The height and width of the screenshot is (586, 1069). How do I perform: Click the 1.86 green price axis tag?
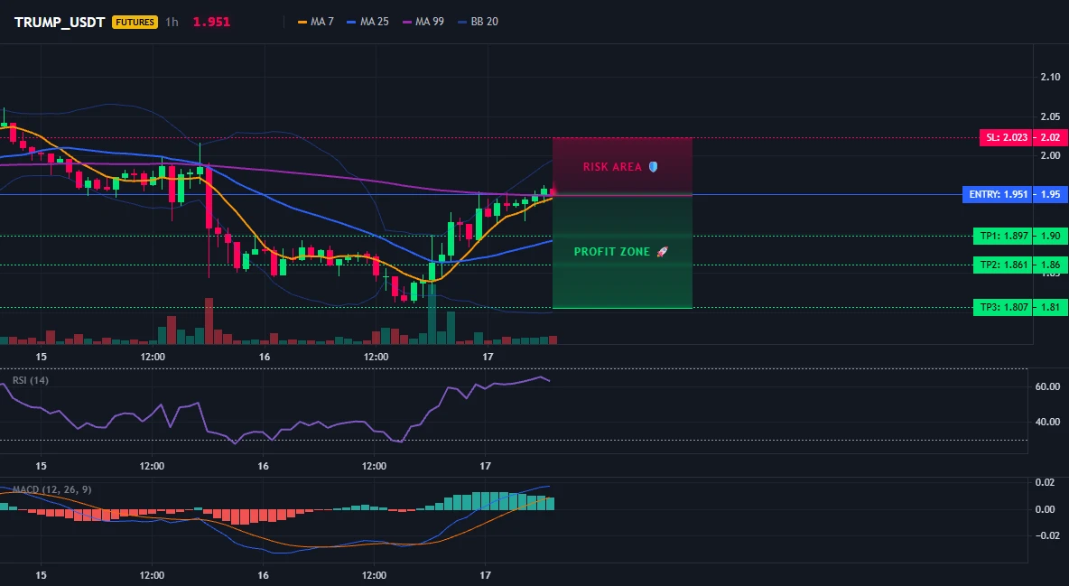point(1051,265)
